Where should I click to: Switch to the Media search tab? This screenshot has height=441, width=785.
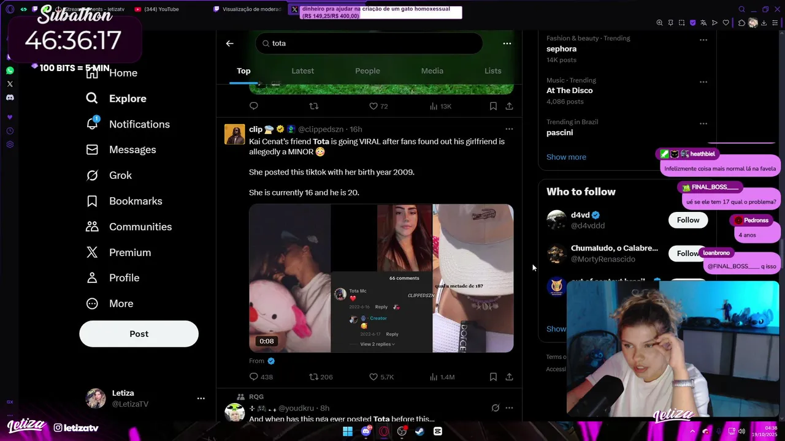[432, 71]
